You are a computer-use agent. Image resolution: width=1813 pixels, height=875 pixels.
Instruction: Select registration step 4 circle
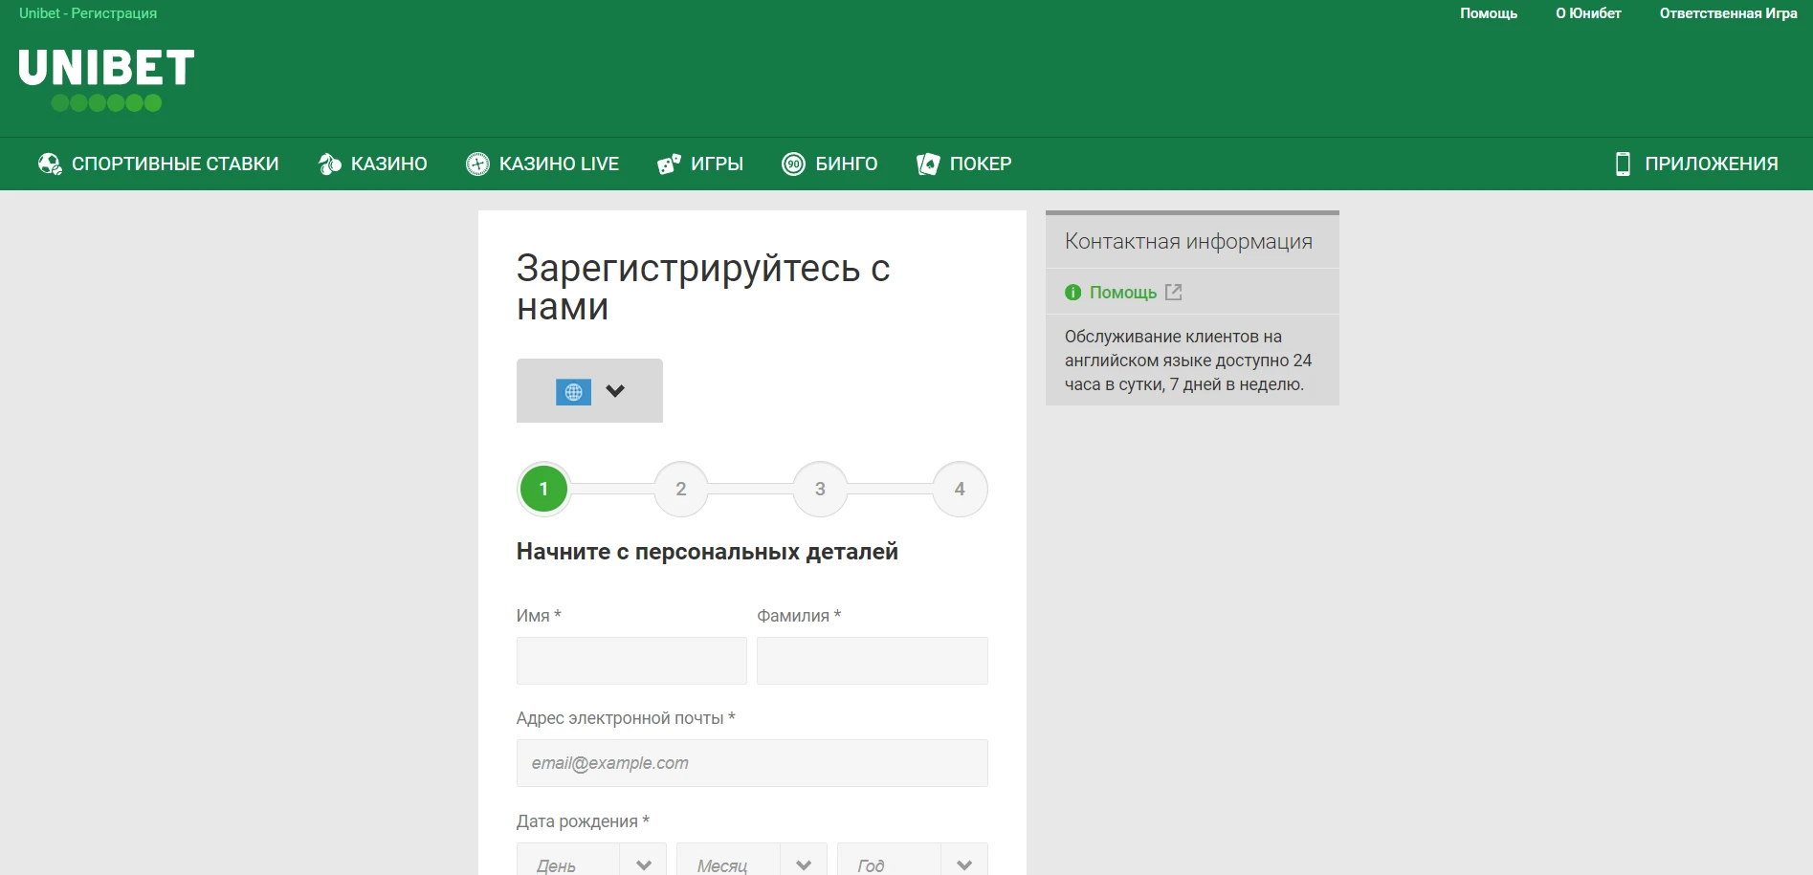point(960,489)
